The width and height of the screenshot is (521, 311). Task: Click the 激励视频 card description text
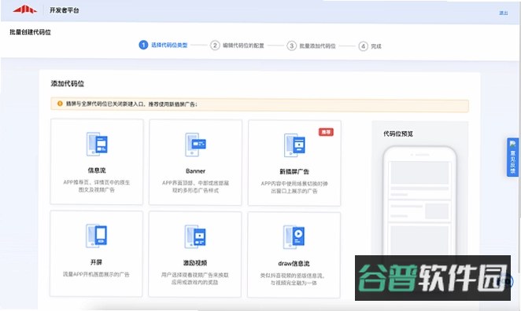pos(194,279)
